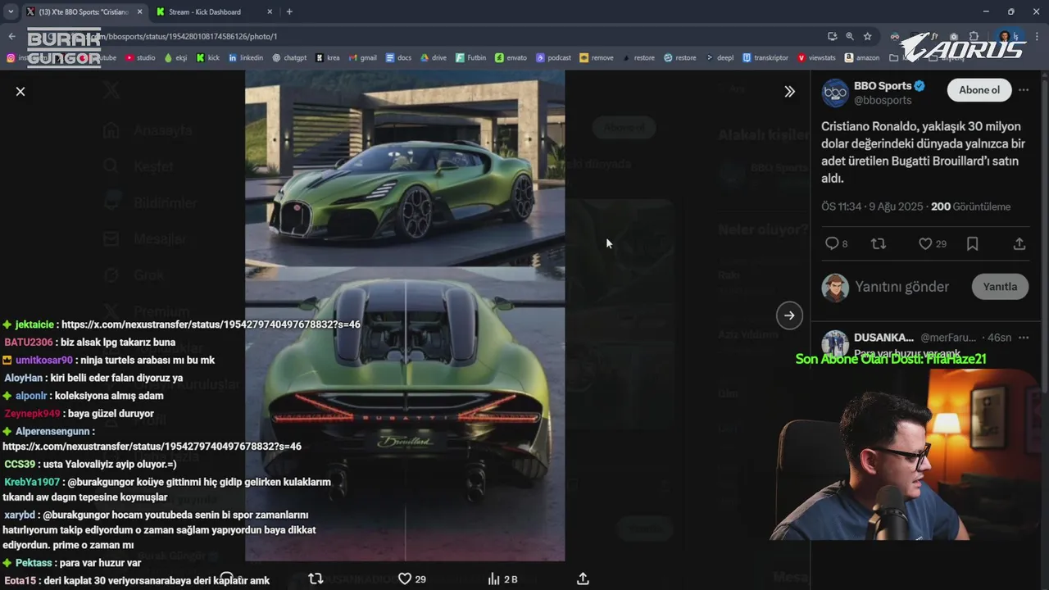Image resolution: width=1049 pixels, height=590 pixels.
Task: Open the podcast bookmark
Action: (x=554, y=57)
